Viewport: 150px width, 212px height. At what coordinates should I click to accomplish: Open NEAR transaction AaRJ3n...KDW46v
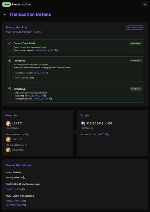point(14,201)
